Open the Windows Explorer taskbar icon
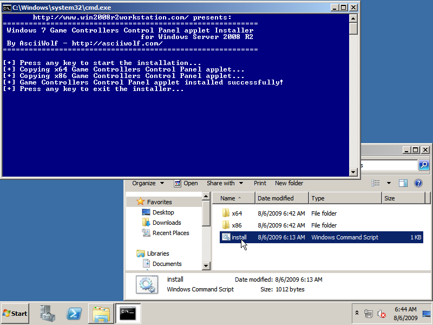 101,314
